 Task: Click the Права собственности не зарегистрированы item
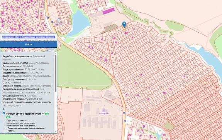[25, 128]
